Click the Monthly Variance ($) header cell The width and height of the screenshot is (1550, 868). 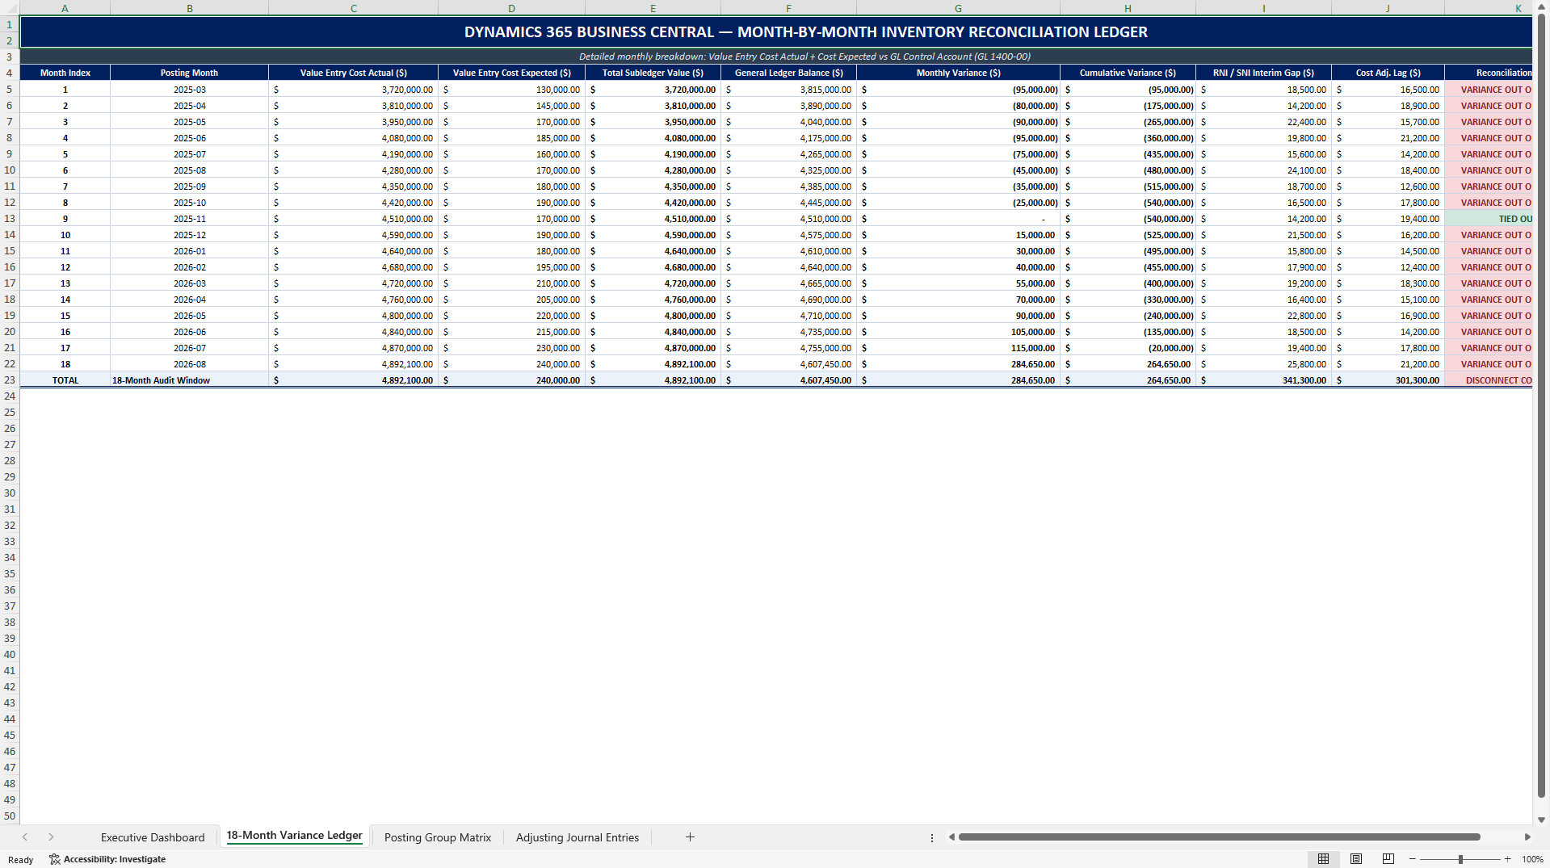pos(958,73)
